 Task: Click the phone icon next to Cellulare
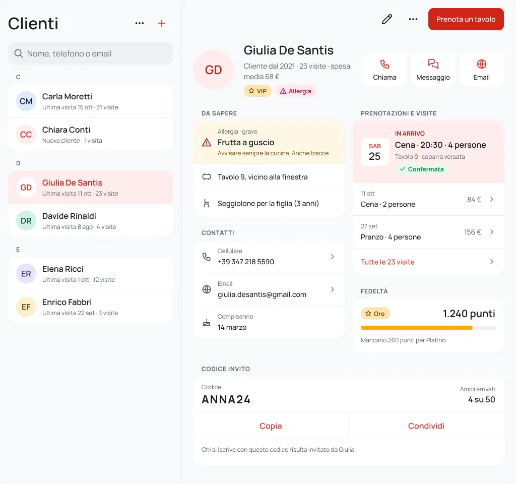tap(207, 257)
